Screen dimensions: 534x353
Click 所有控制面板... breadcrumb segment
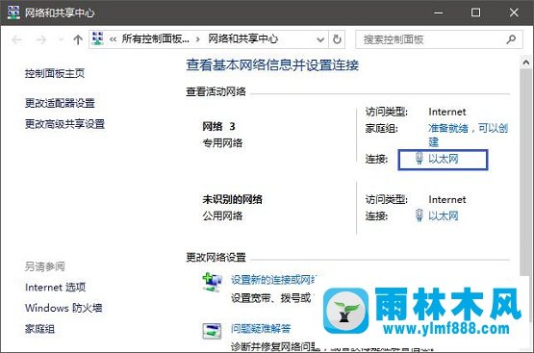coord(156,39)
